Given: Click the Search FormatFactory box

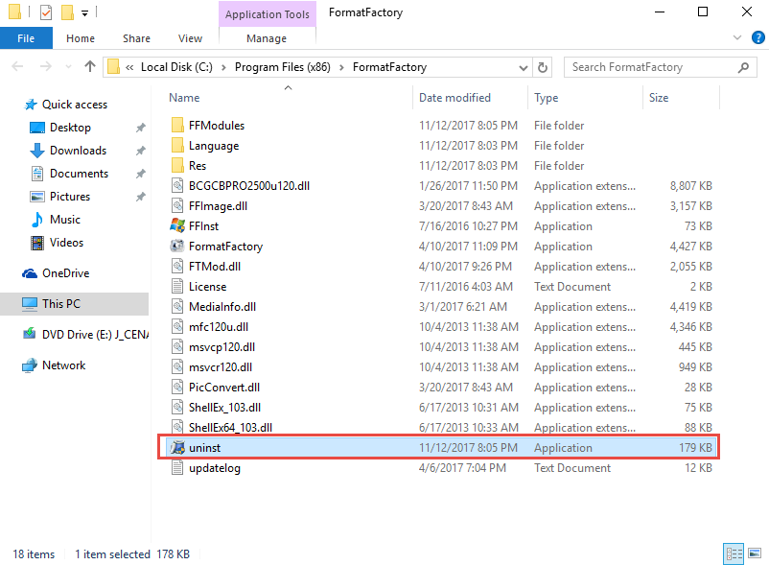Looking at the screenshot, I should [660, 67].
